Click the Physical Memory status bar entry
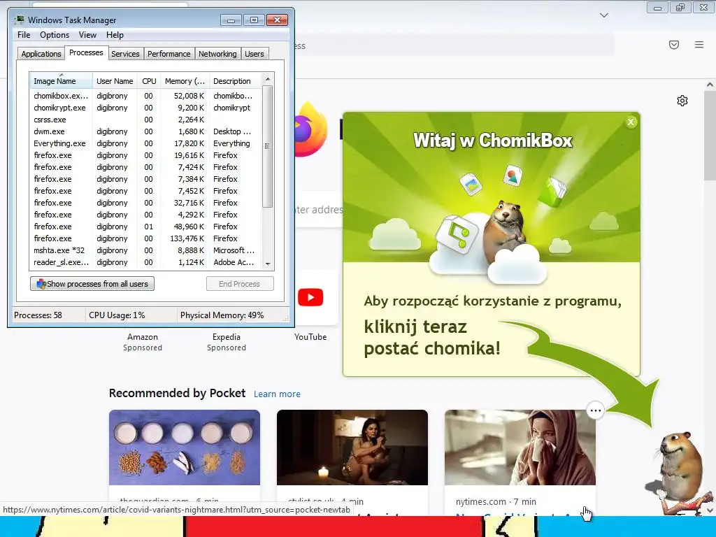This screenshot has height=537, width=716. point(222,315)
